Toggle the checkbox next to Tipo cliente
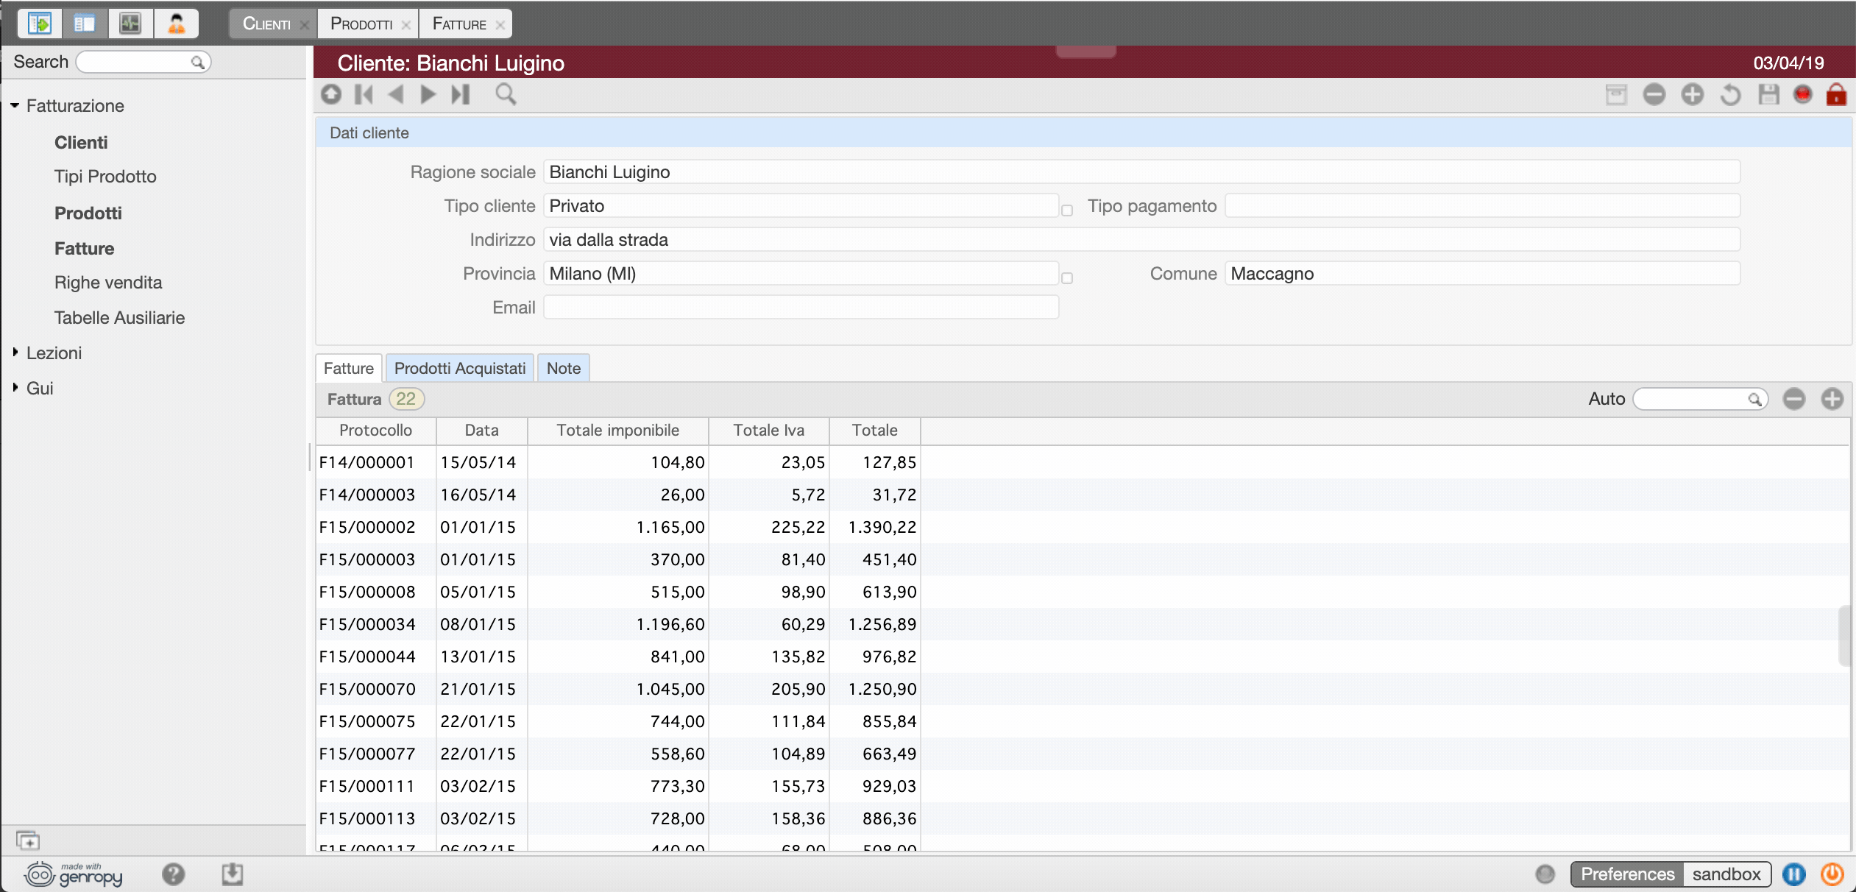The width and height of the screenshot is (1856, 892). [1067, 210]
